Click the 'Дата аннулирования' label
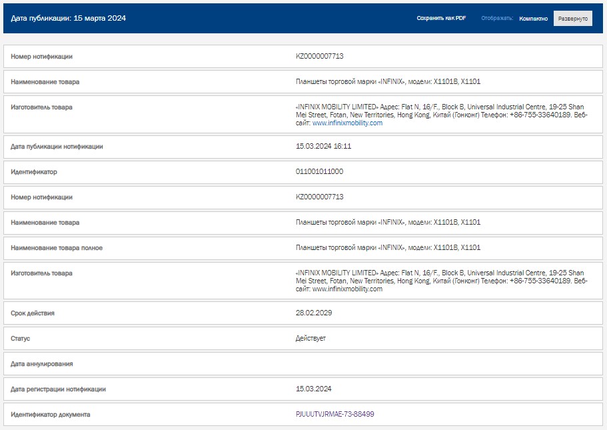 point(42,364)
